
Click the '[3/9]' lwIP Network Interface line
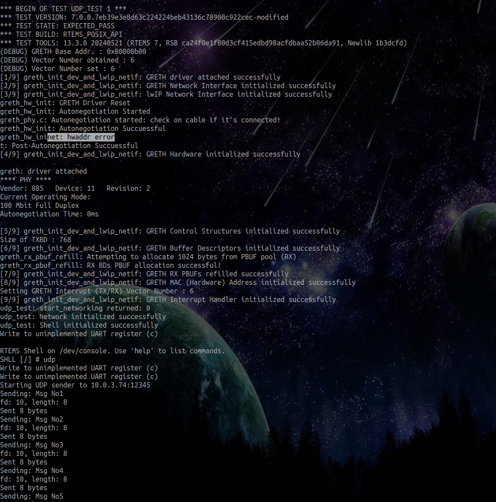click(x=166, y=95)
